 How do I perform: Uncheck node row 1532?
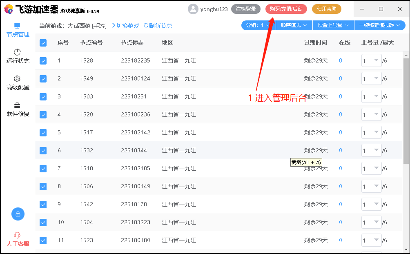[x=43, y=150]
